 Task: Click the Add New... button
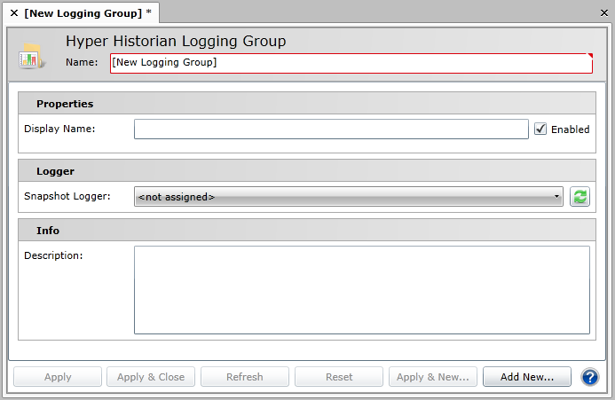coord(527,377)
